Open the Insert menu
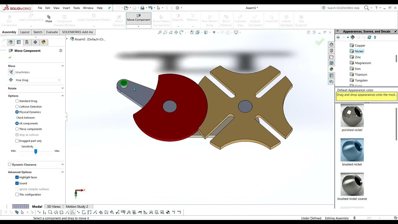This screenshot has height=224, width=398. pos(66,8)
